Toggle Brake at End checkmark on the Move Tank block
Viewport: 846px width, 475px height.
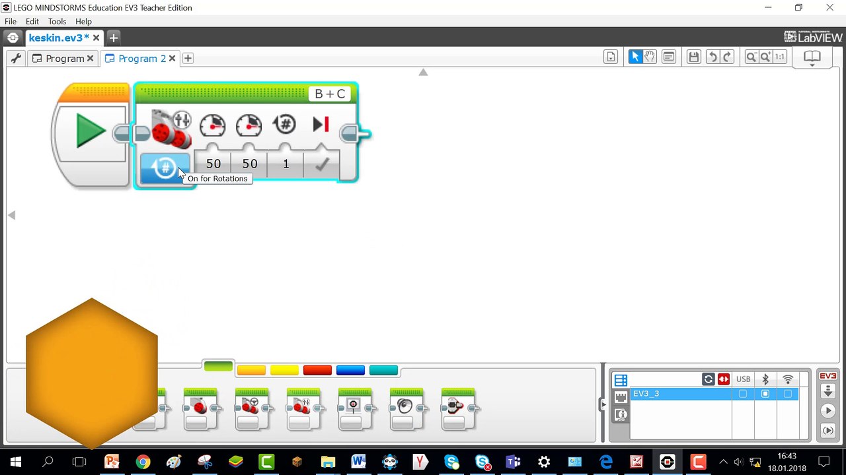tap(321, 164)
